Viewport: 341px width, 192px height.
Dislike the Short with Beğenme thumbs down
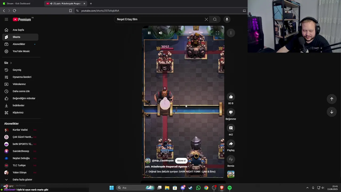pyautogui.click(x=231, y=112)
